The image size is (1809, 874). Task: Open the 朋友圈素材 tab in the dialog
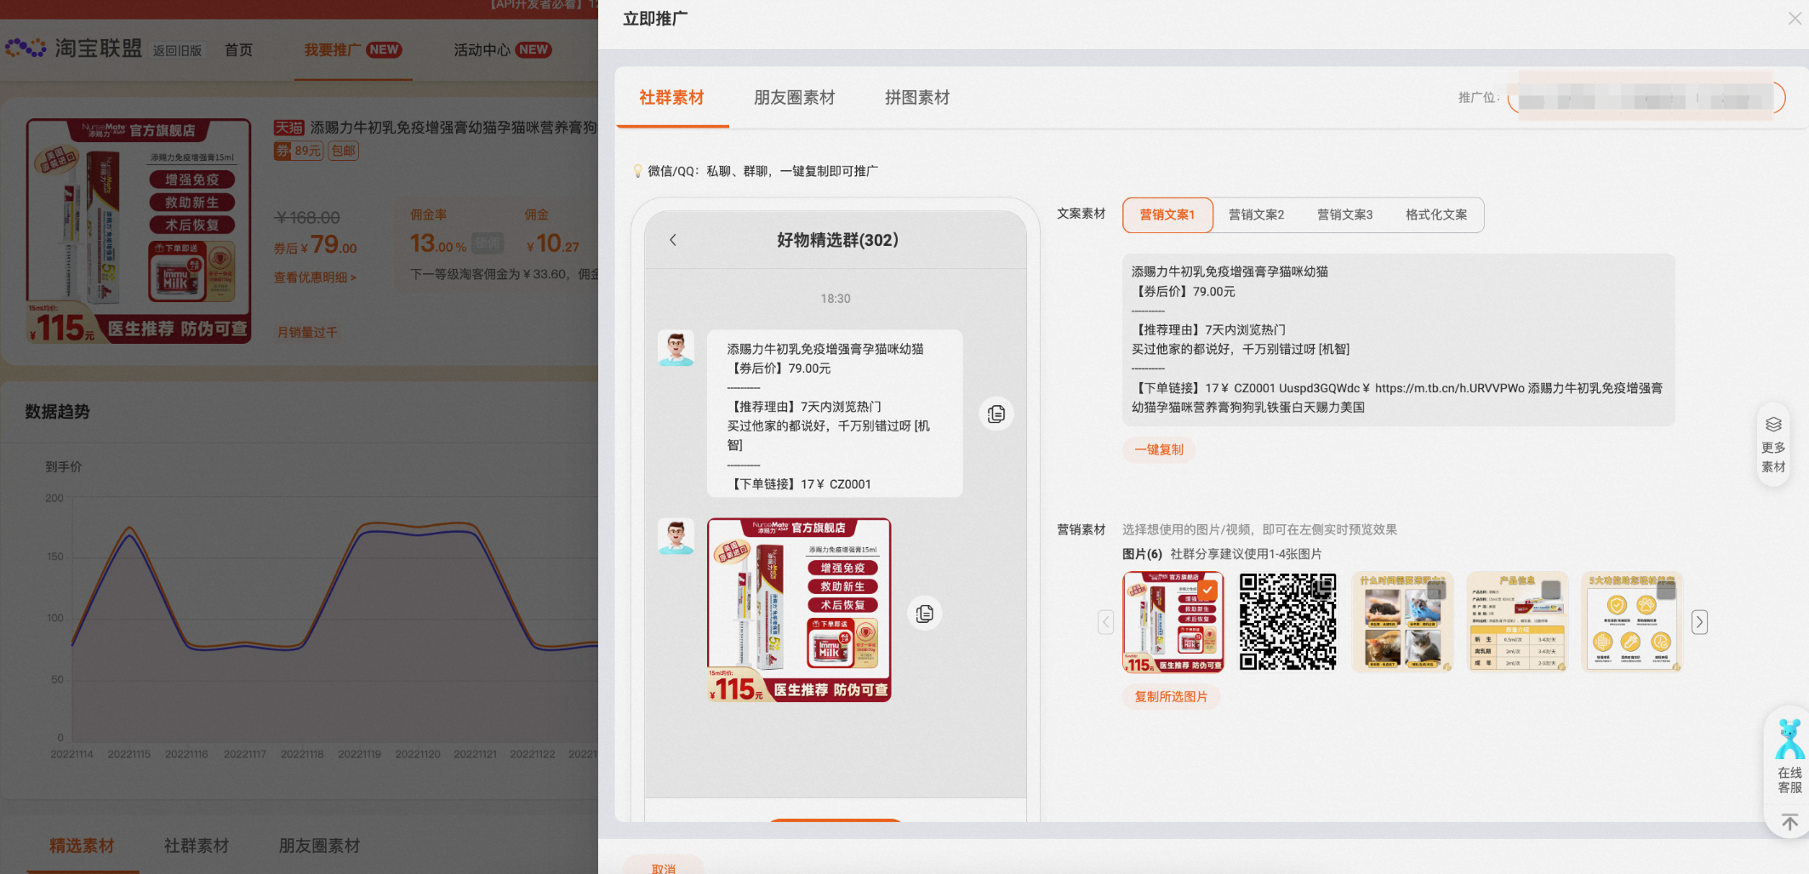coord(795,98)
